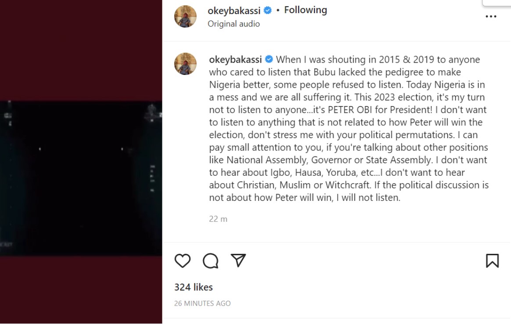The image size is (511, 324).
Task: Open the Original audio link
Action: (x=233, y=24)
